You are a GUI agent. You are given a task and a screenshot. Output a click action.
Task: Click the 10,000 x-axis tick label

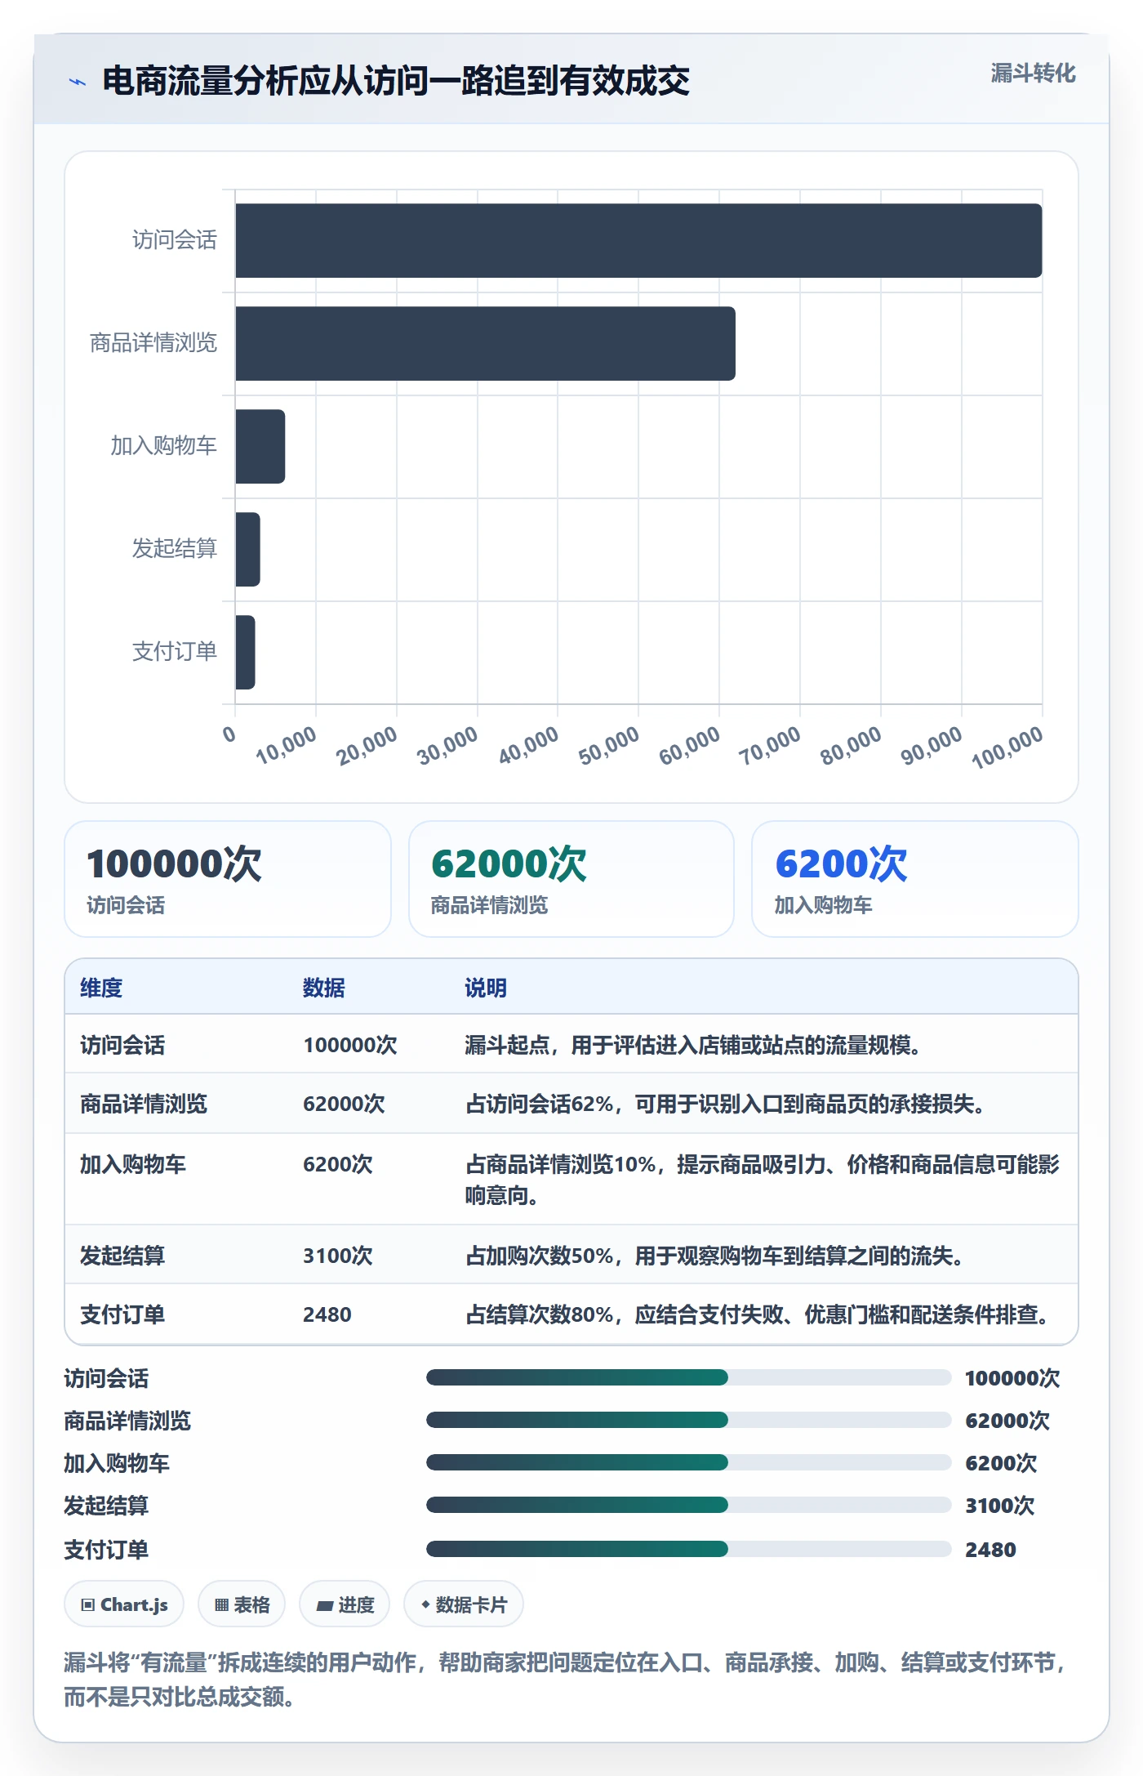pyautogui.click(x=287, y=746)
